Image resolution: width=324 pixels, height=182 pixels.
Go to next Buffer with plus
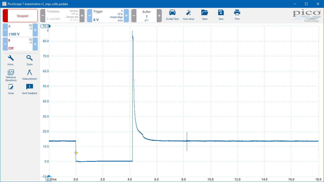[159, 16]
